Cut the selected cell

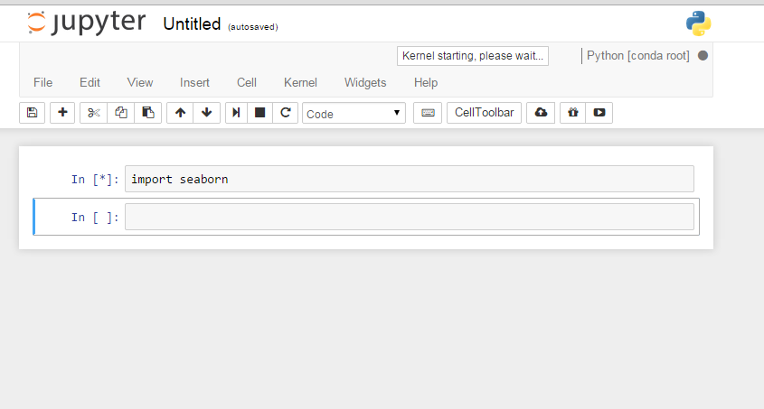tap(93, 113)
